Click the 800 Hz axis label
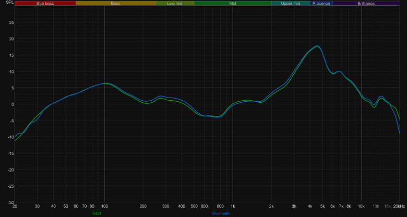 tap(220, 206)
